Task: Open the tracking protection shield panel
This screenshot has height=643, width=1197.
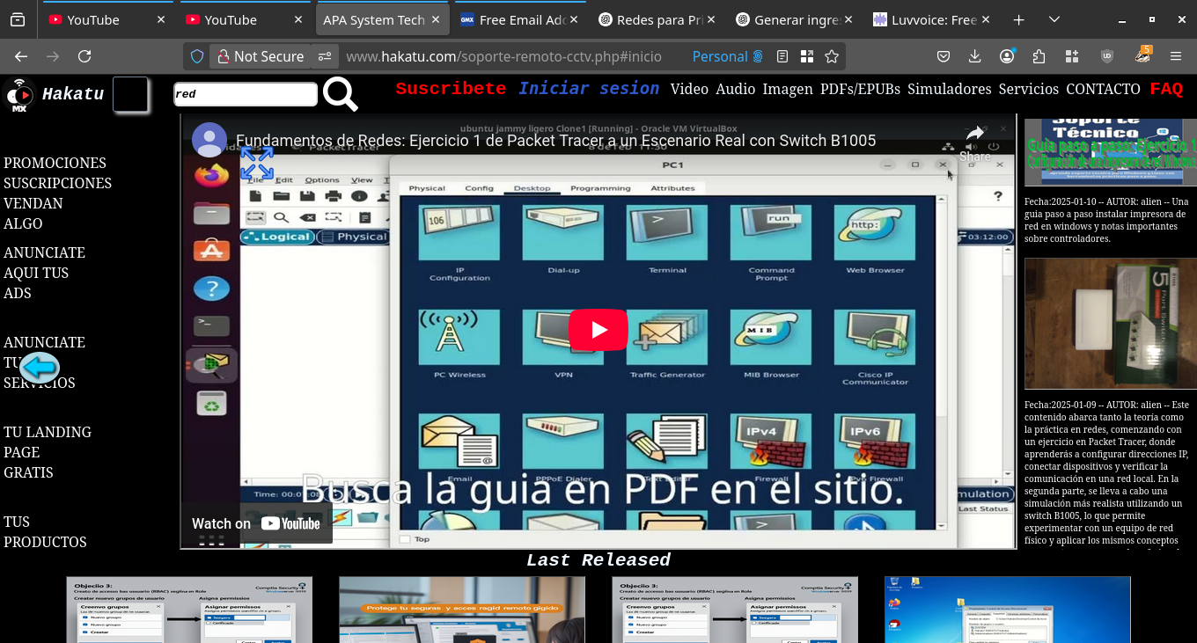Action: point(197,56)
